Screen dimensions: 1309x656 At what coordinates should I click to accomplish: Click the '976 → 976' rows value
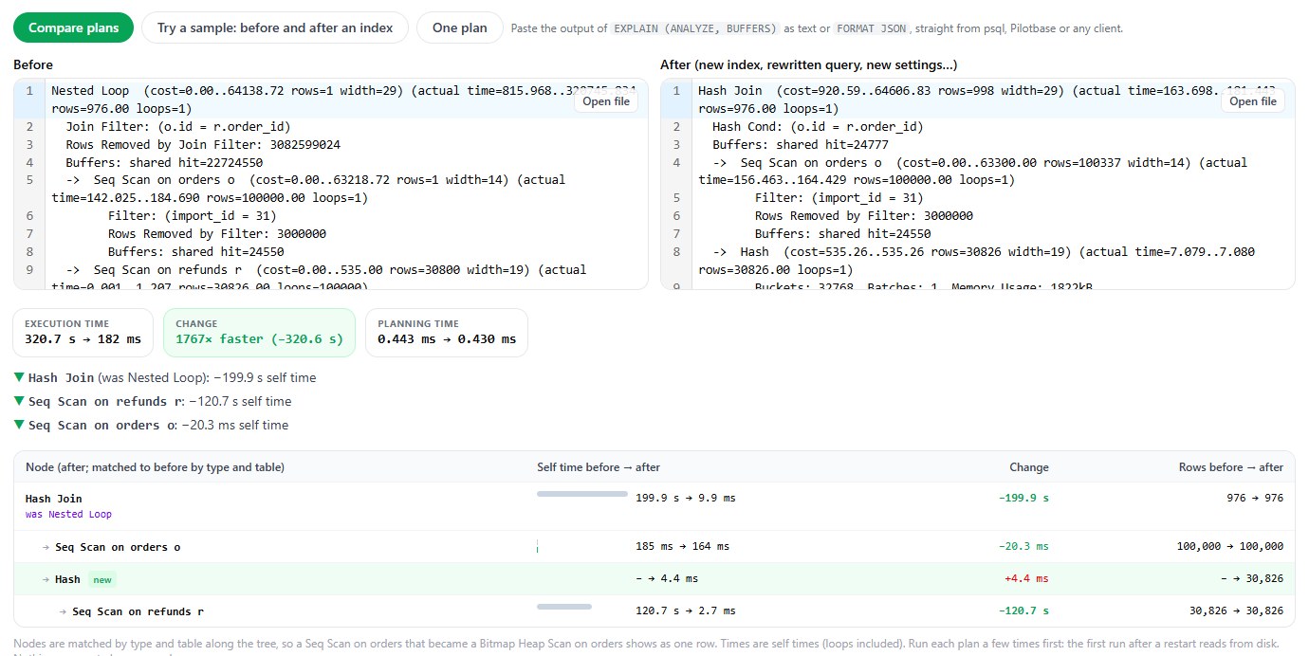1255,499
